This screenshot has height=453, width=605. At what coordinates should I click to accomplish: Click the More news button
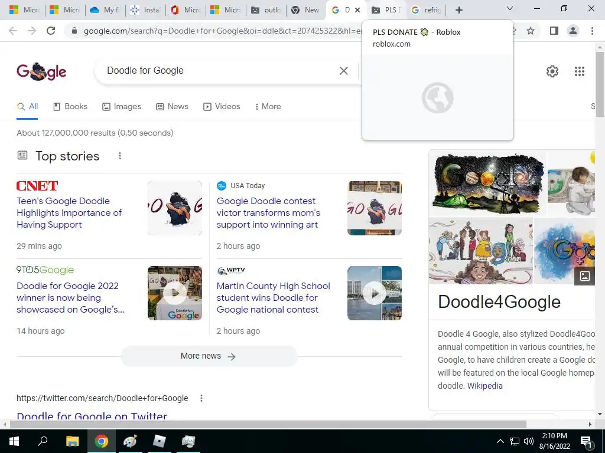[x=209, y=356]
